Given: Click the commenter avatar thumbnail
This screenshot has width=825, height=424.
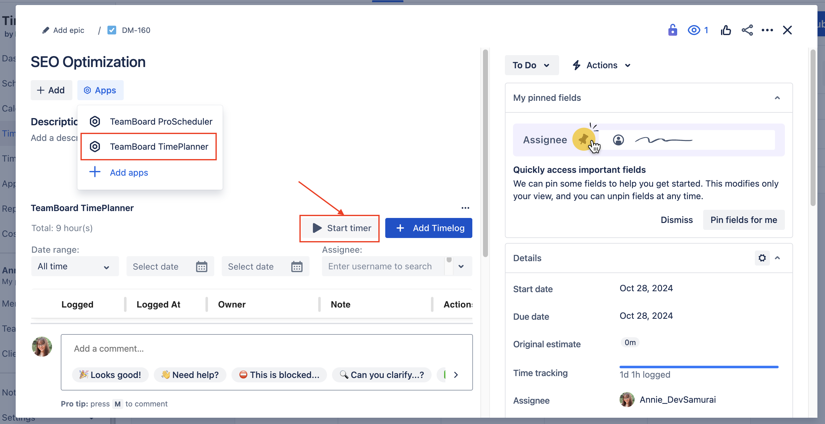Looking at the screenshot, I should (x=42, y=347).
